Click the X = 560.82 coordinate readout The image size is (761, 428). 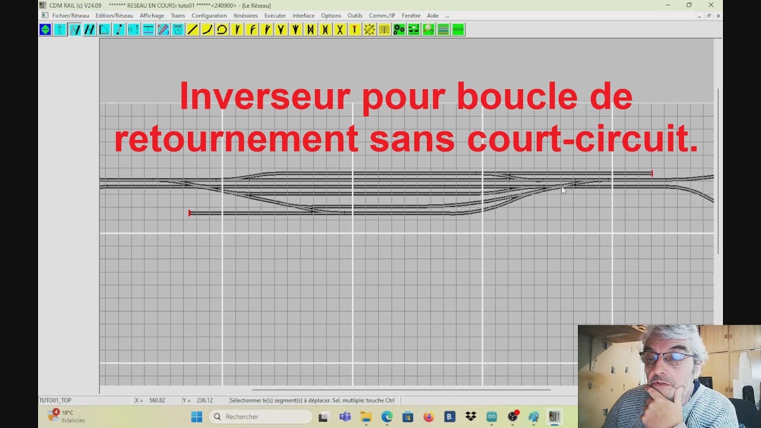coord(150,401)
